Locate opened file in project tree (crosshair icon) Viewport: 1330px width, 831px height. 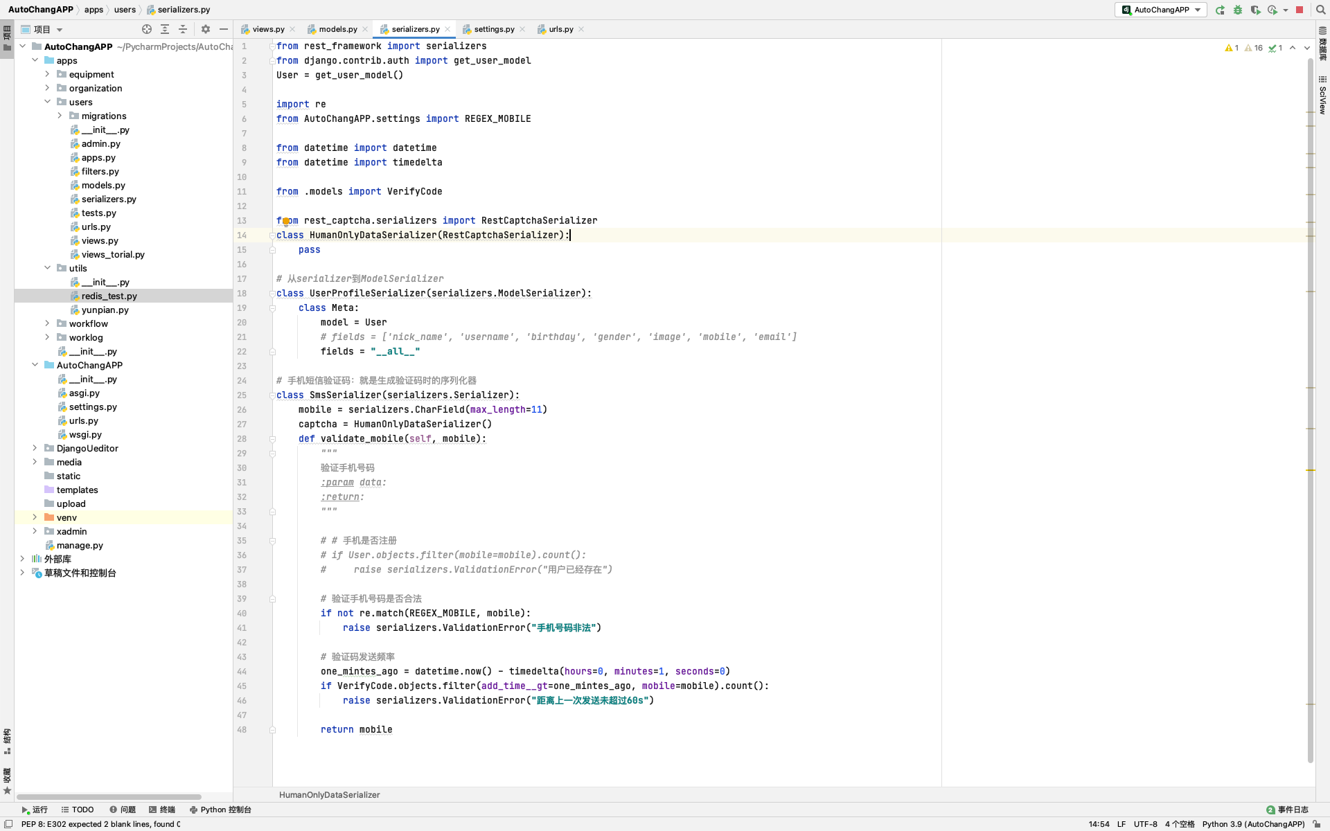click(147, 29)
